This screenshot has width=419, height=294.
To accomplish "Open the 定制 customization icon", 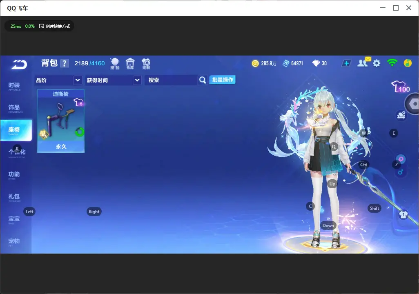I will click(x=146, y=64).
